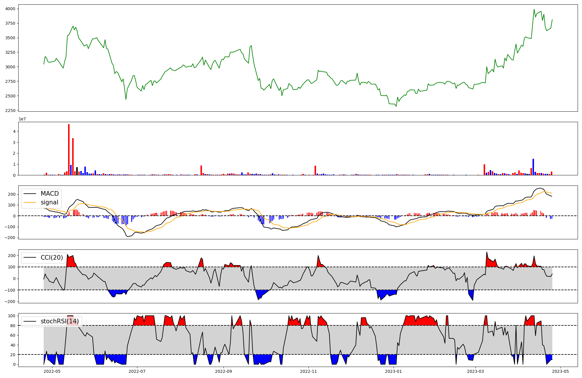Viewport: 582px width, 378px height.
Task: Click the 2023-01 date tick label
Action: 393,371
